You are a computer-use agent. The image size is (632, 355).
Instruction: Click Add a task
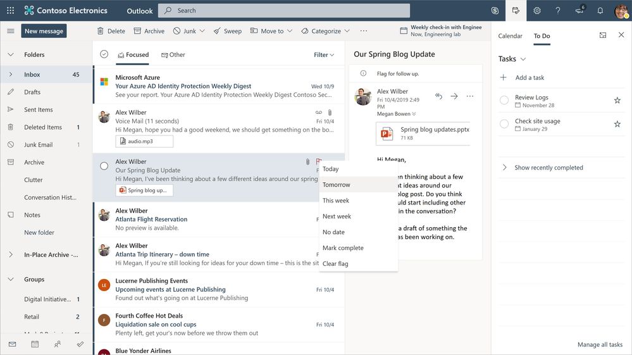pos(530,77)
